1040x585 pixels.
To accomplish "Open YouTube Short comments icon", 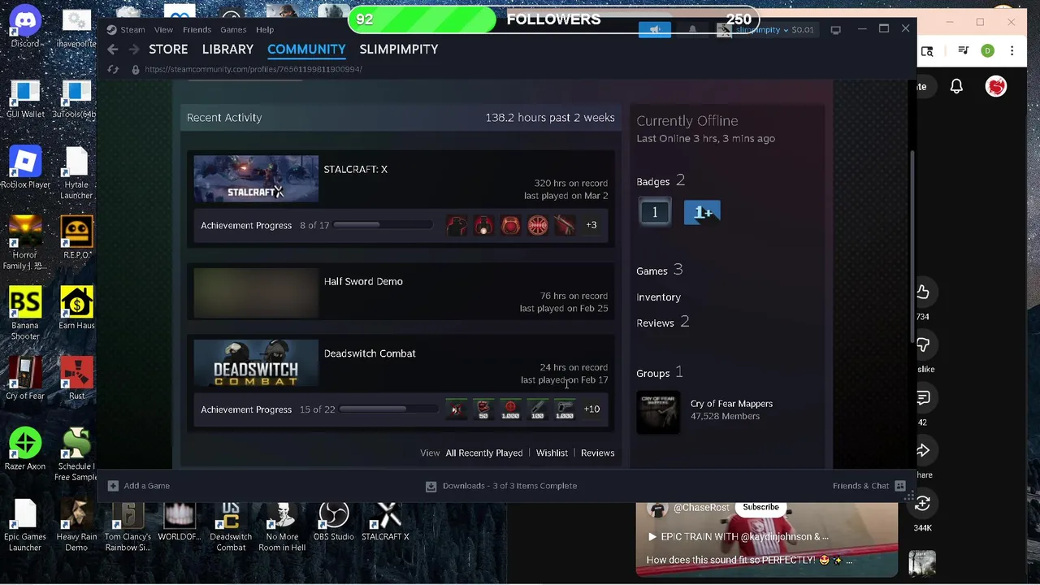I will [x=923, y=398].
